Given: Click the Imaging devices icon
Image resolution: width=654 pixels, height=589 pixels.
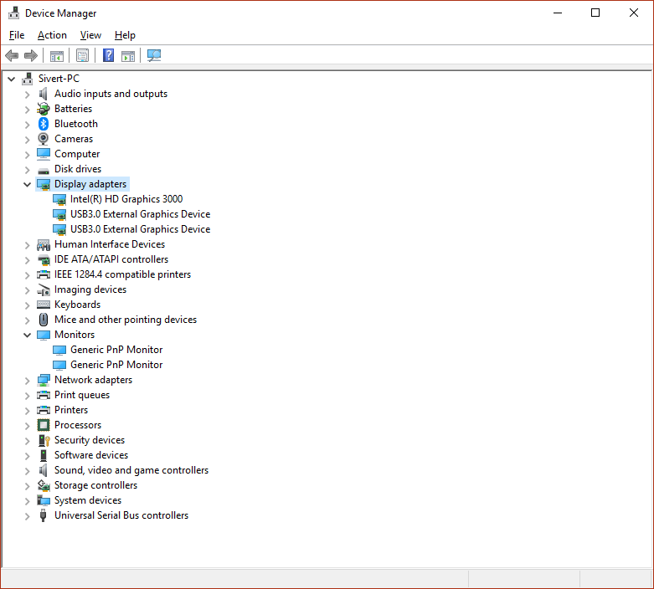Looking at the screenshot, I should 44,289.
